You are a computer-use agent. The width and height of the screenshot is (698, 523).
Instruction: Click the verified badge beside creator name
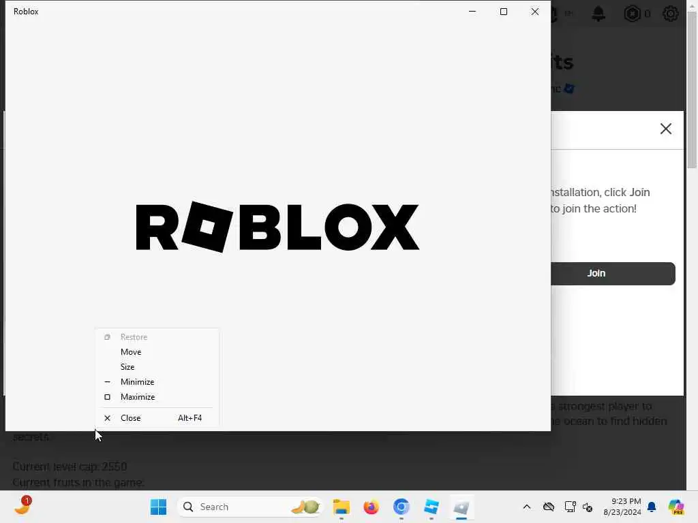click(569, 89)
